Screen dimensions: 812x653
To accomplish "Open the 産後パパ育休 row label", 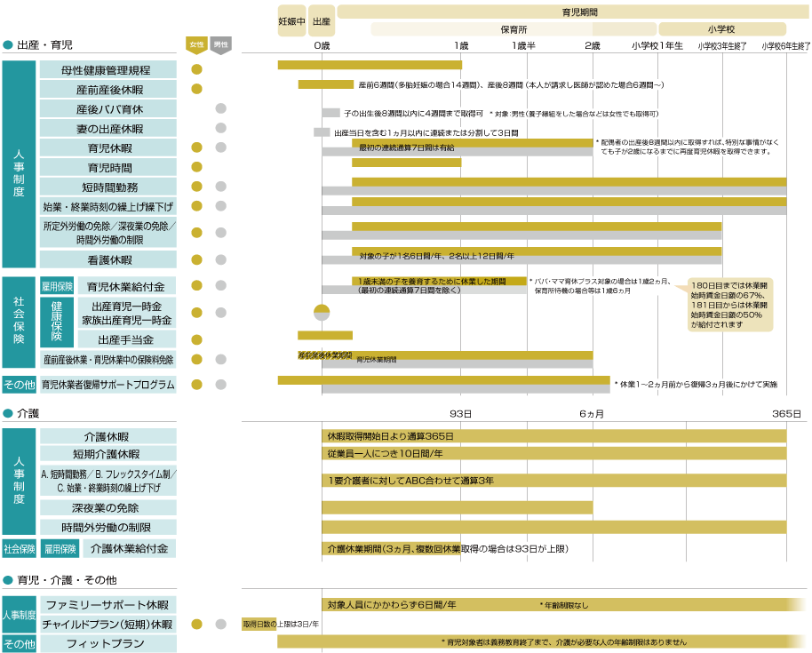I will 108,108.
